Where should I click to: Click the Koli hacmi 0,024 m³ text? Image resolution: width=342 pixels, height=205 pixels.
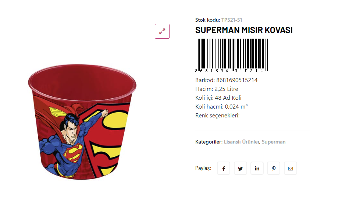point(221,106)
